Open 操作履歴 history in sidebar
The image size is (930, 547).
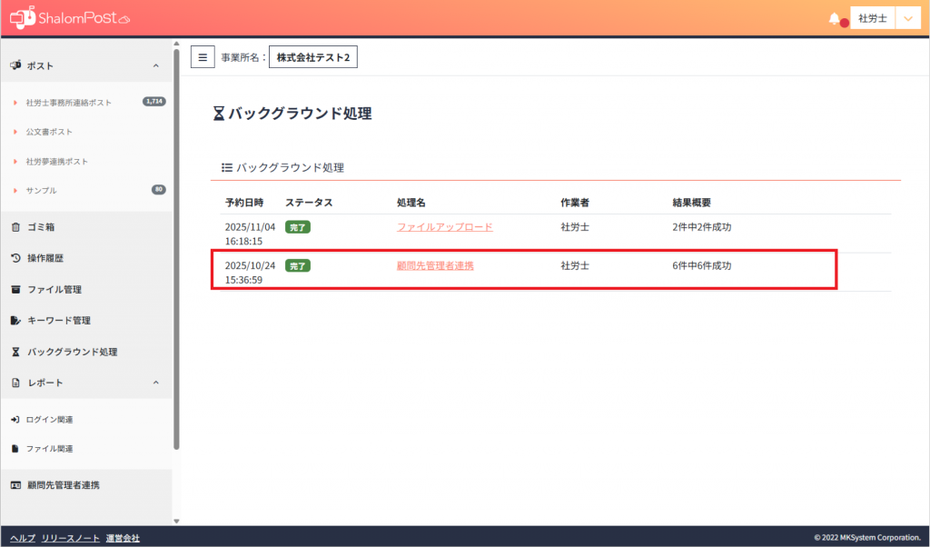click(45, 258)
